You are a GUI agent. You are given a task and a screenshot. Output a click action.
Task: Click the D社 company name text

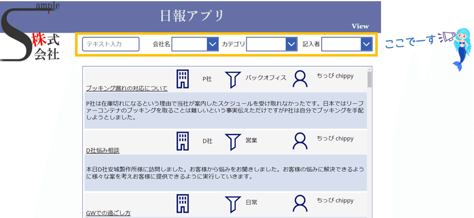(x=207, y=141)
